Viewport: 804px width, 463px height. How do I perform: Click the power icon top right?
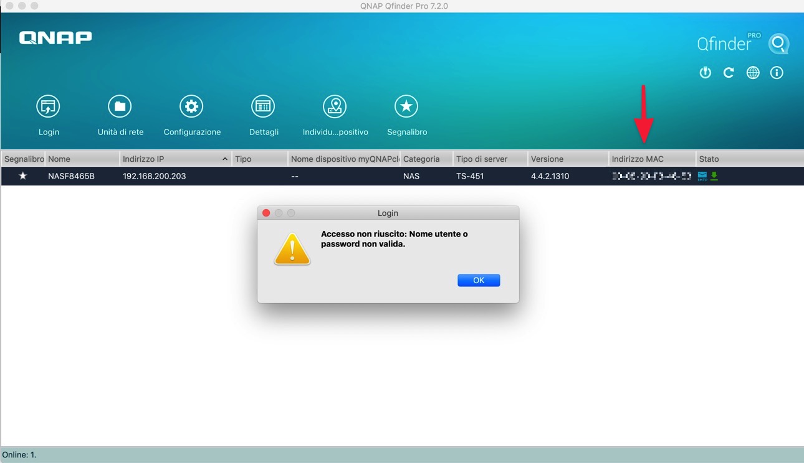pos(705,73)
